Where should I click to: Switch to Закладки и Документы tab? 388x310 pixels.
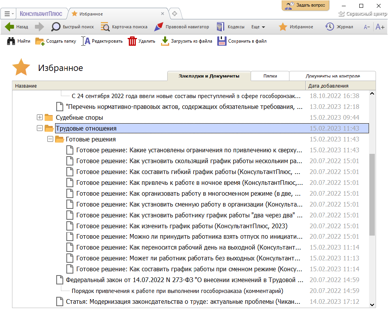(209, 76)
